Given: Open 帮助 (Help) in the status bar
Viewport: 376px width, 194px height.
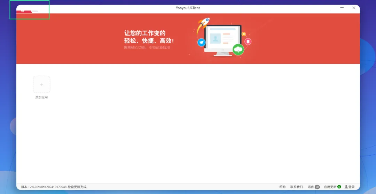Looking at the screenshot, I should click(282, 187).
